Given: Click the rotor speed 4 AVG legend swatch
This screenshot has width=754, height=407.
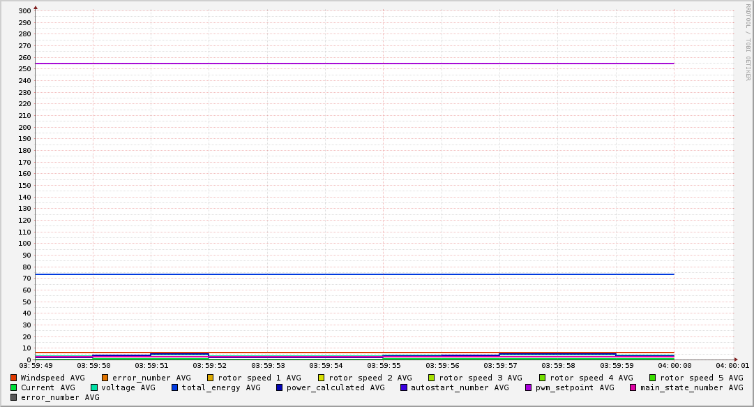Looking at the screenshot, I should (x=542, y=378).
